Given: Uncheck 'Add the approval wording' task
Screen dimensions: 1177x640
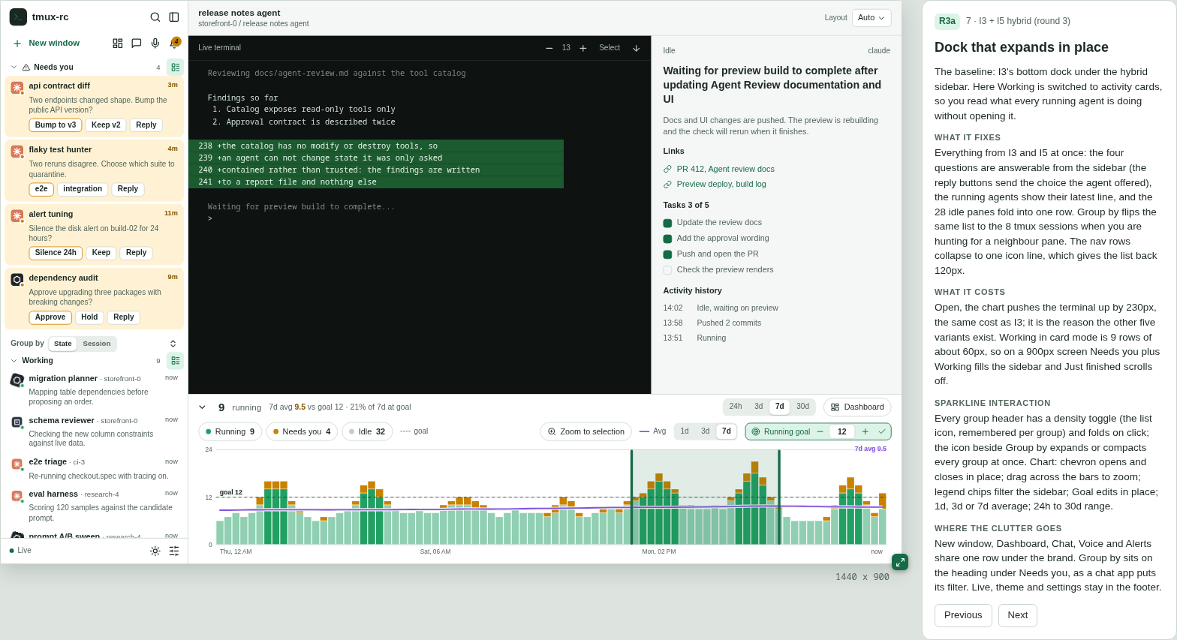Looking at the screenshot, I should (667, 239).
